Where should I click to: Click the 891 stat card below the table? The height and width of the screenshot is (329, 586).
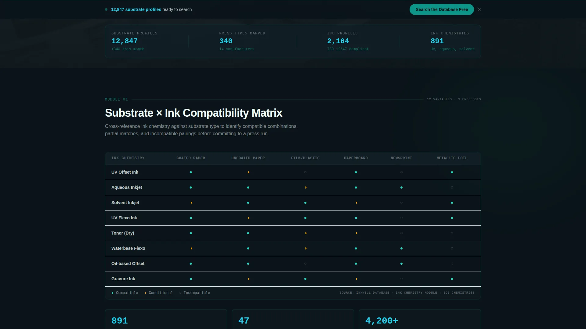point(166,319)
